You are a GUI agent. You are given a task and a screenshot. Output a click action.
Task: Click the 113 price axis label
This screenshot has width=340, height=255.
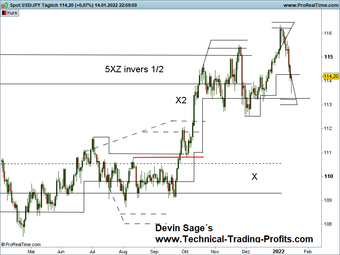coord(328,105)
